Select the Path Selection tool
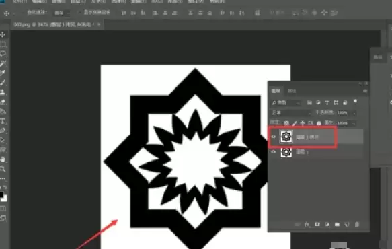392x249 pixels. click(3, 140)
